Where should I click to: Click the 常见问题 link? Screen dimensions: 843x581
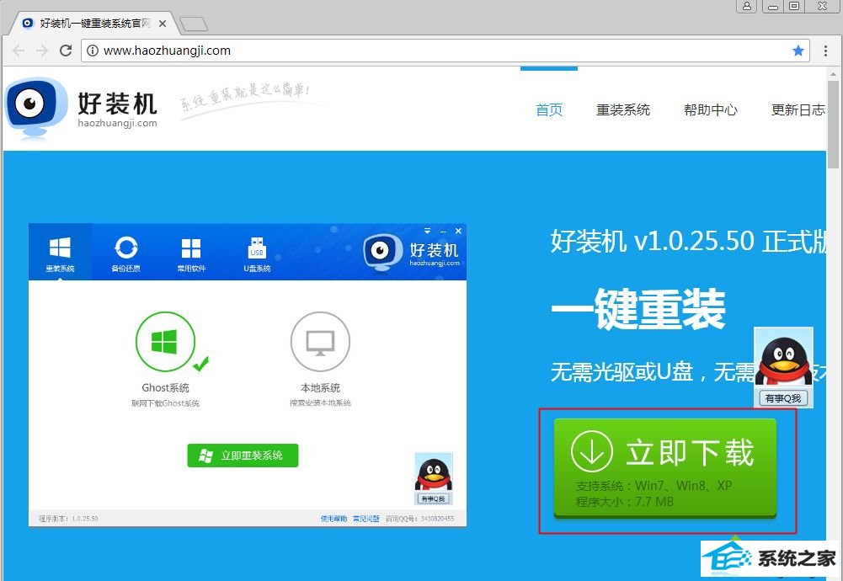366,519
